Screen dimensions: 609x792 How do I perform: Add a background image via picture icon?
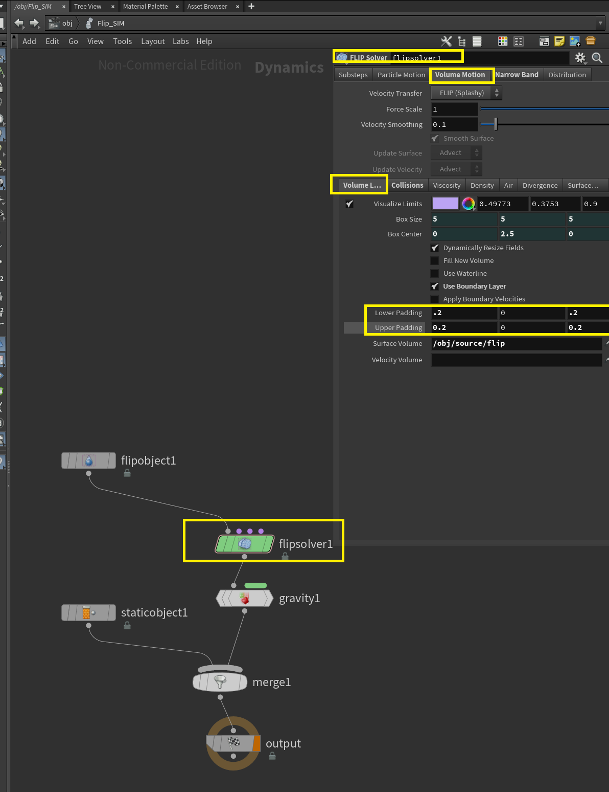click(575, 41)
